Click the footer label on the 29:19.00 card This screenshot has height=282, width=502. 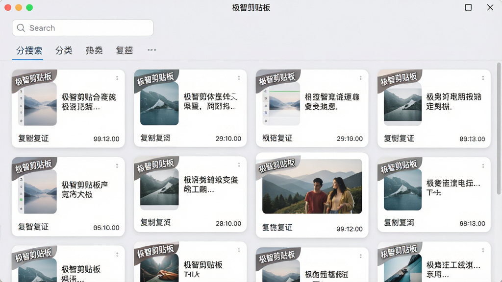click(277, 138)
